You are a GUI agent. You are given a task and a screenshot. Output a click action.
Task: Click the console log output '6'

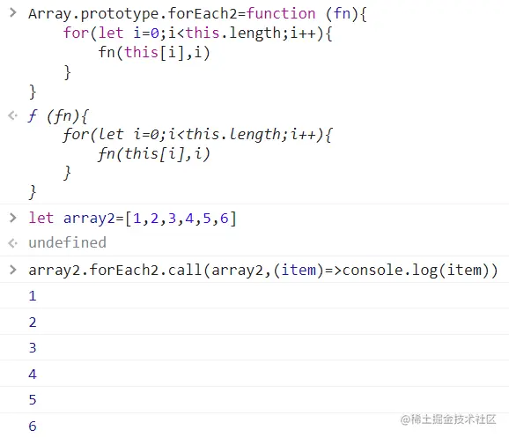[x=33, y=427]
